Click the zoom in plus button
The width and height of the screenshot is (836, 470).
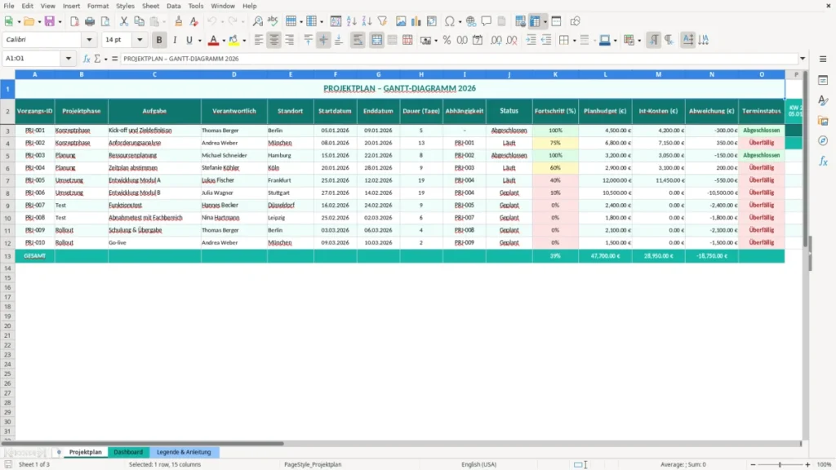tap(807, 464)
